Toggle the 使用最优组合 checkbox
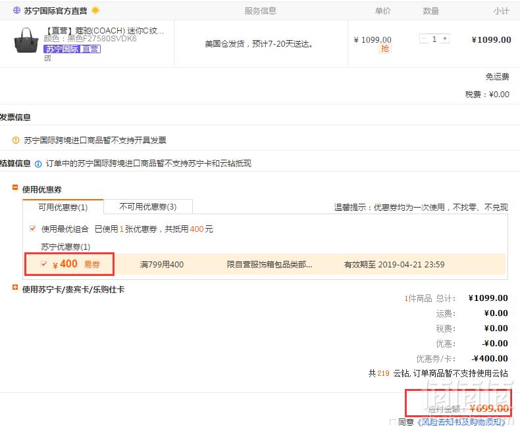The image size is (520, 431). 32,229
